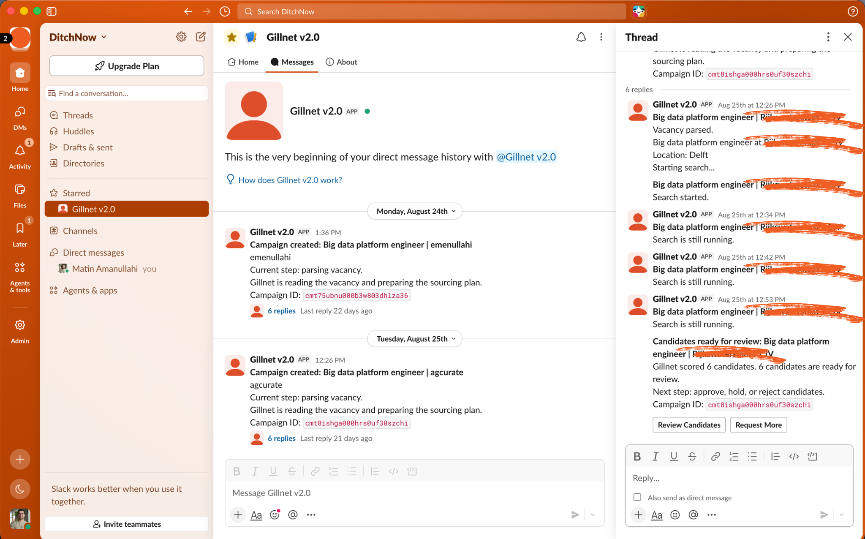The height and width of the screenshot is (539, 865).
Task: Open send options arrow in main composer
Action: tap(593, 514)
